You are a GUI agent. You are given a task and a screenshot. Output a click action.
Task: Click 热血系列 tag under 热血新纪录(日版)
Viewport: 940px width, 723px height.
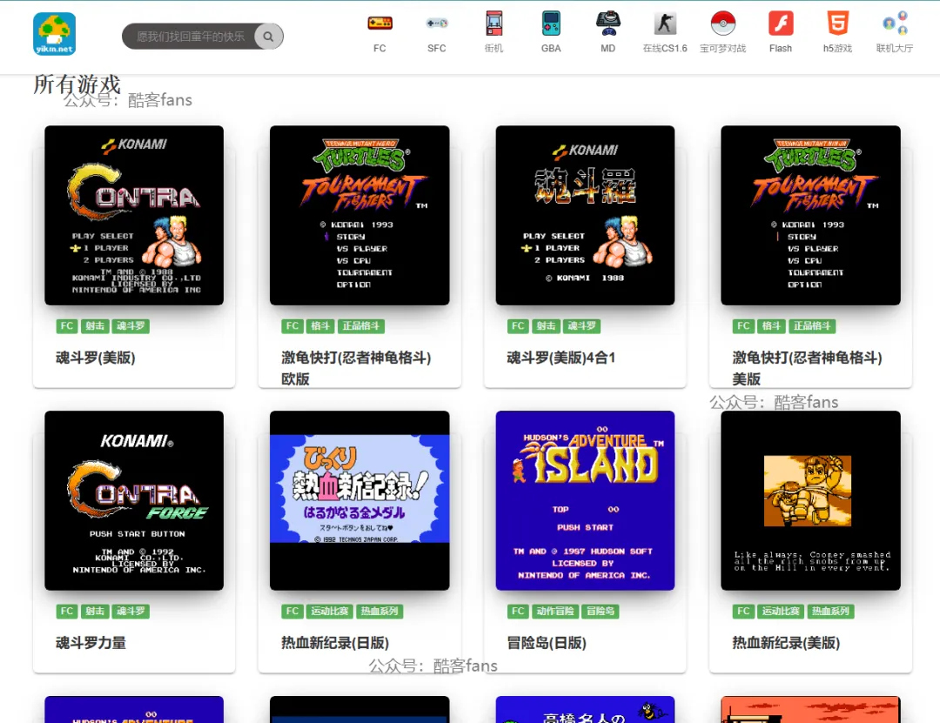pos(379,612)
